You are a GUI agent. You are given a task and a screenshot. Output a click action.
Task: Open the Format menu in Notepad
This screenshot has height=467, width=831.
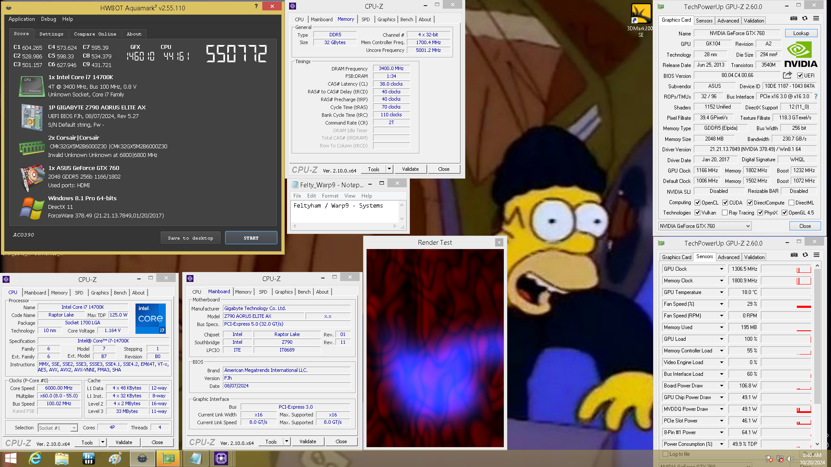click(330, 196)
